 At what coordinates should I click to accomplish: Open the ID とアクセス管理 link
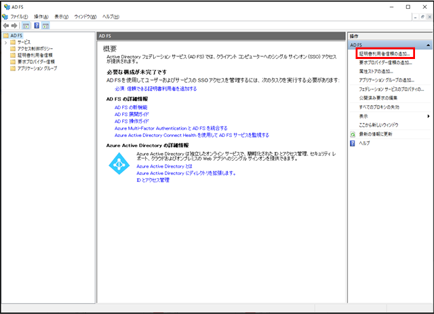point(153,180)
